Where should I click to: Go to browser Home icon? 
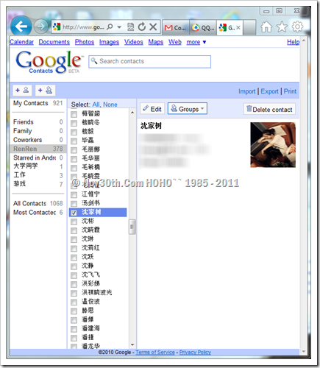pos(266,26)
